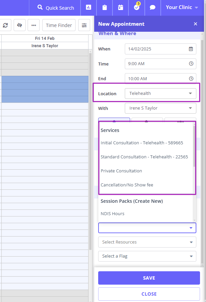Select Initial Consultation - Telehealth - 589665
Screen dimensions: 206x302
(x=142, y=143)
